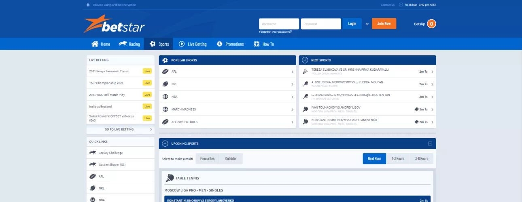Expand March Madness row chevron
The height and width of the screenshot is (202, 522).
[x=292, y=109]
